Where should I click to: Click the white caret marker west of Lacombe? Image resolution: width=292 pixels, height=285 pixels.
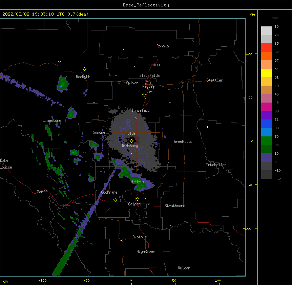(134, 67)
